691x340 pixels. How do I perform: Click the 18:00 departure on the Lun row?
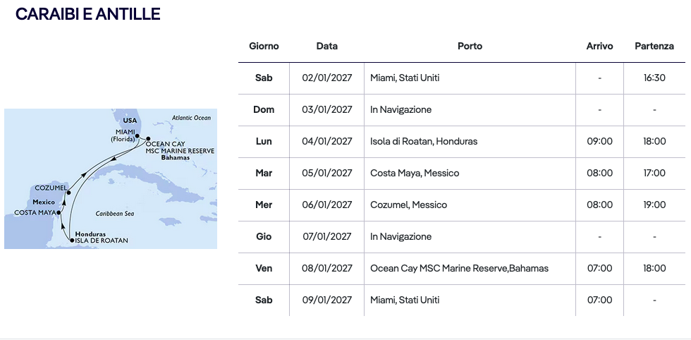coord(654,142)
